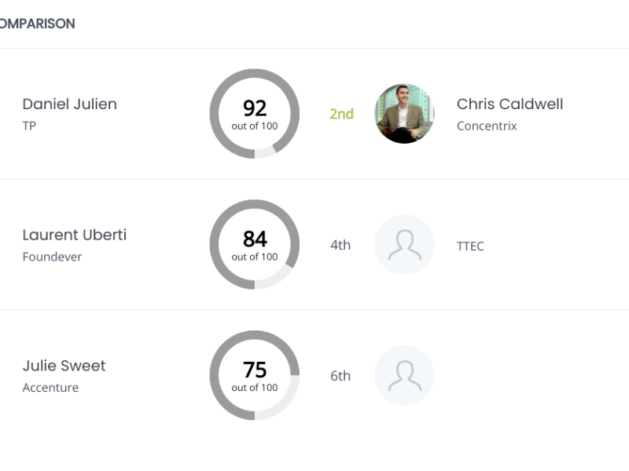The height and width of the screenshot is (471, 629).
Task: Open Daniel Julien's name link
Action: (x=69, y=104)
